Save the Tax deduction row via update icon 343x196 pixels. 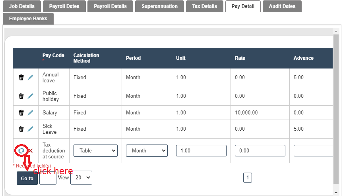coord(21,150)
